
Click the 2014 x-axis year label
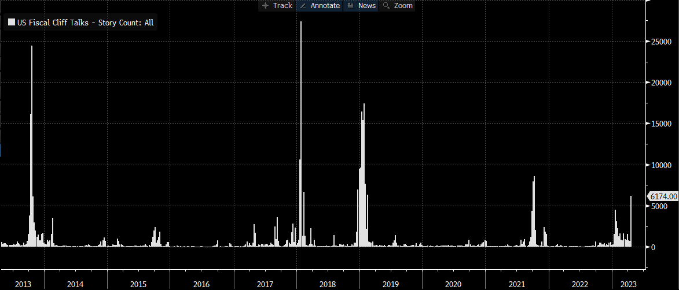[x=75, y=284]
